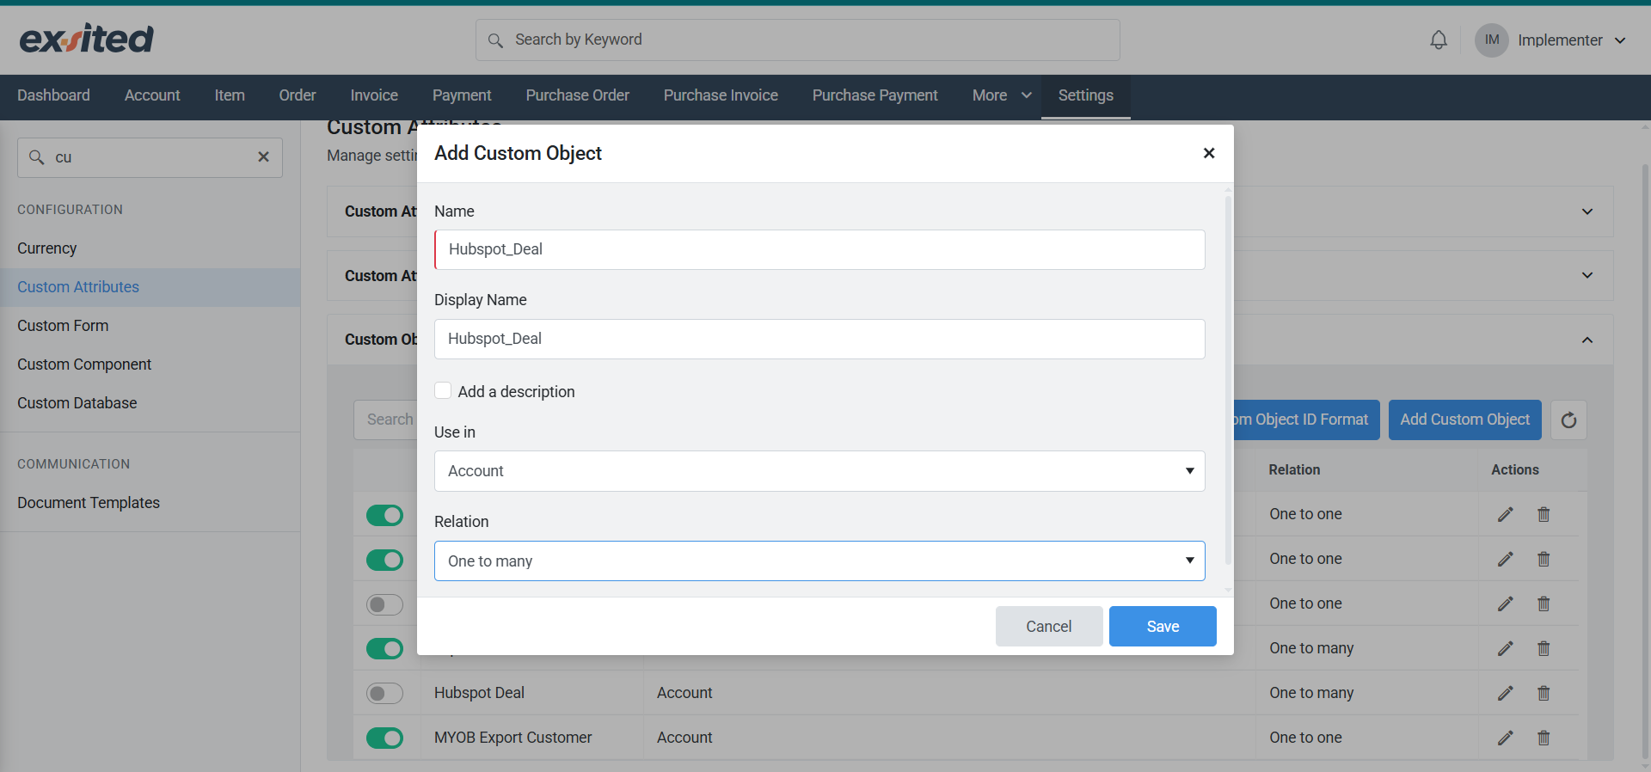Click the Name input field
Image resolution: width=1651 pixels, height=772 pixels.
tap(819, 249)
